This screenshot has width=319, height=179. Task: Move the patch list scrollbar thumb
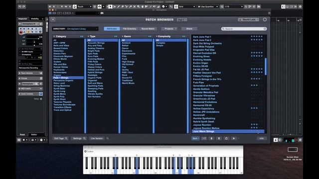pos(266,67)
